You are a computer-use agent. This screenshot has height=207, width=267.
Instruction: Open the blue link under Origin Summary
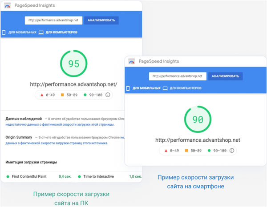click(58, 143)
